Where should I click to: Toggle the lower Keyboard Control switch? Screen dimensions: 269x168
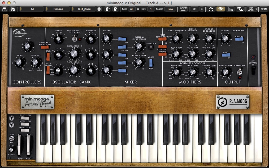point(162,54)
